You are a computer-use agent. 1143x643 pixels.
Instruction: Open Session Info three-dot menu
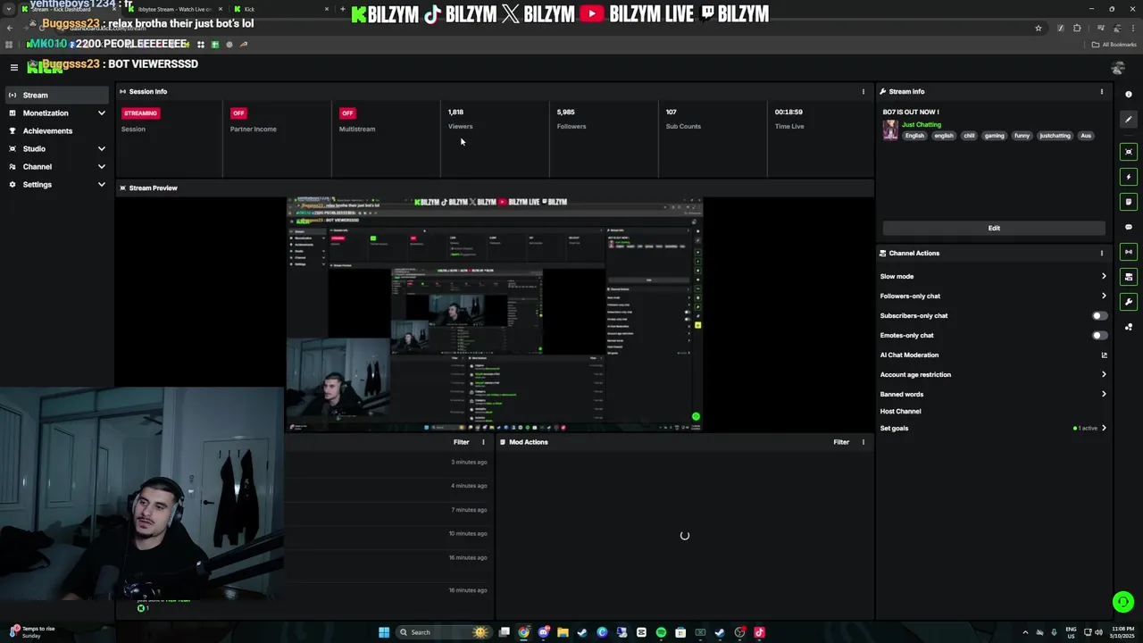click(863, 91)
